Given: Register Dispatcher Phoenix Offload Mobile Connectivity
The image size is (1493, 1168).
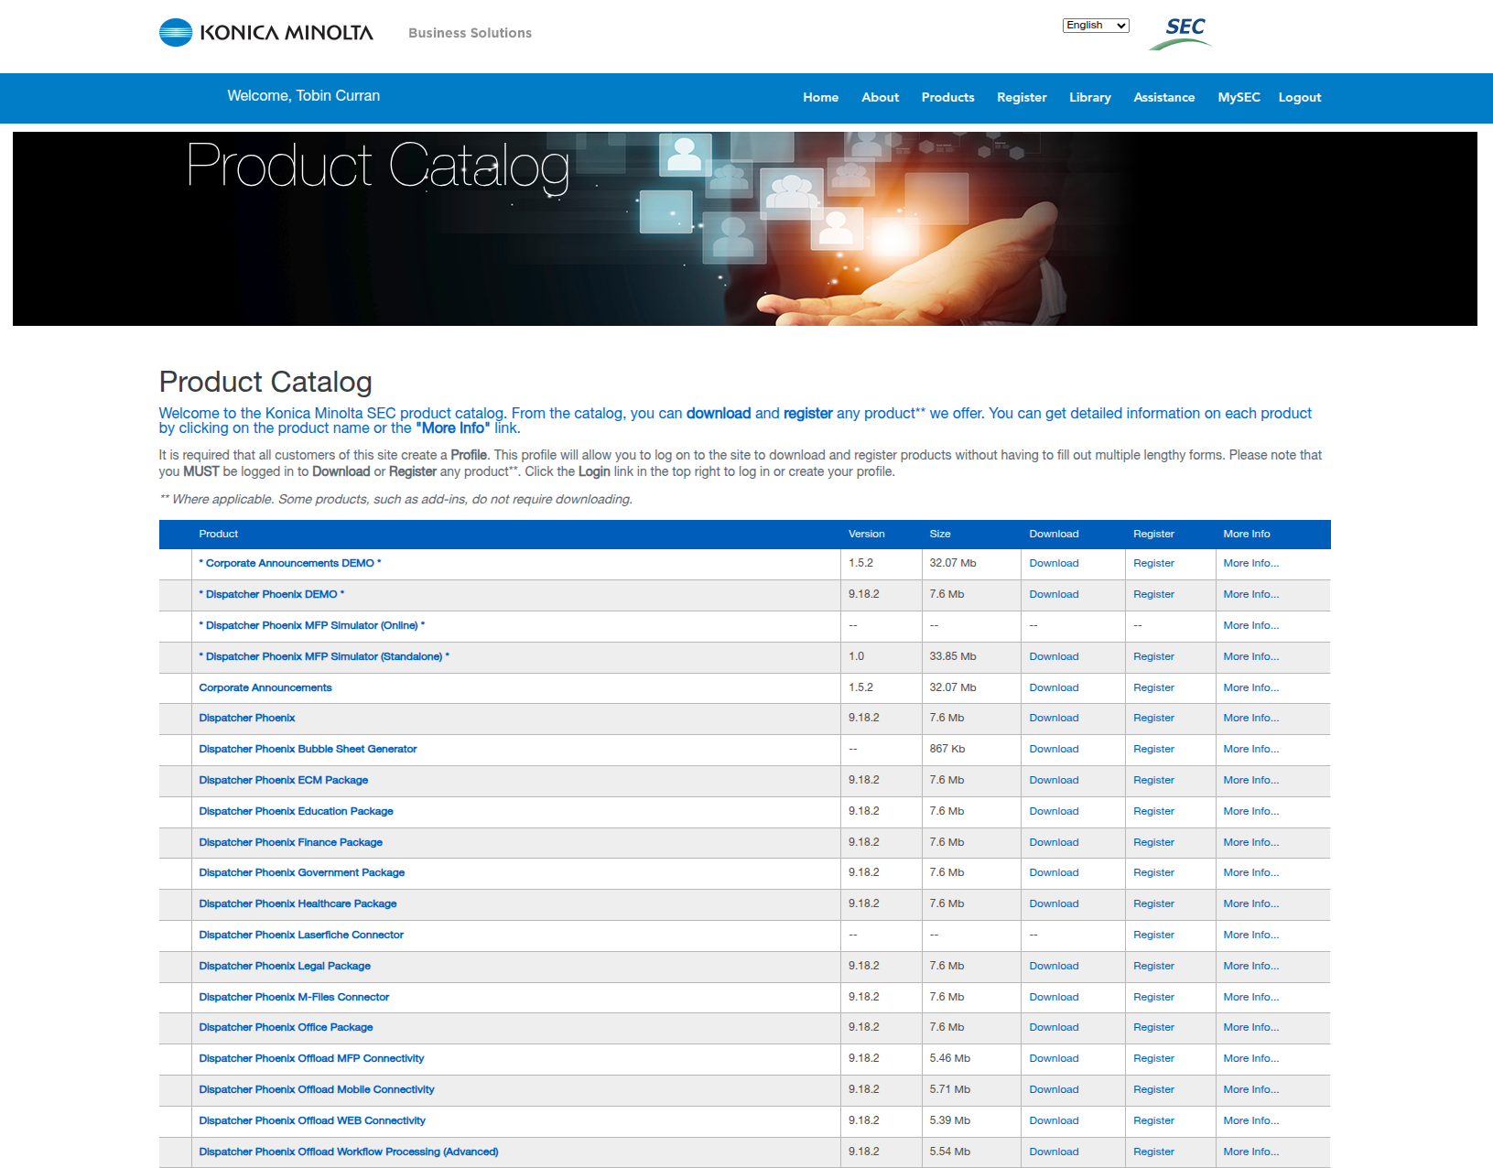Looking at the screenshot, I should [x=1153, y=1090].
